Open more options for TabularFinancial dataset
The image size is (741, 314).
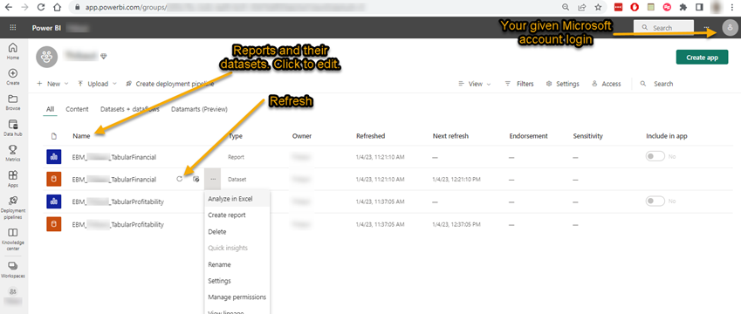point(213,179)
